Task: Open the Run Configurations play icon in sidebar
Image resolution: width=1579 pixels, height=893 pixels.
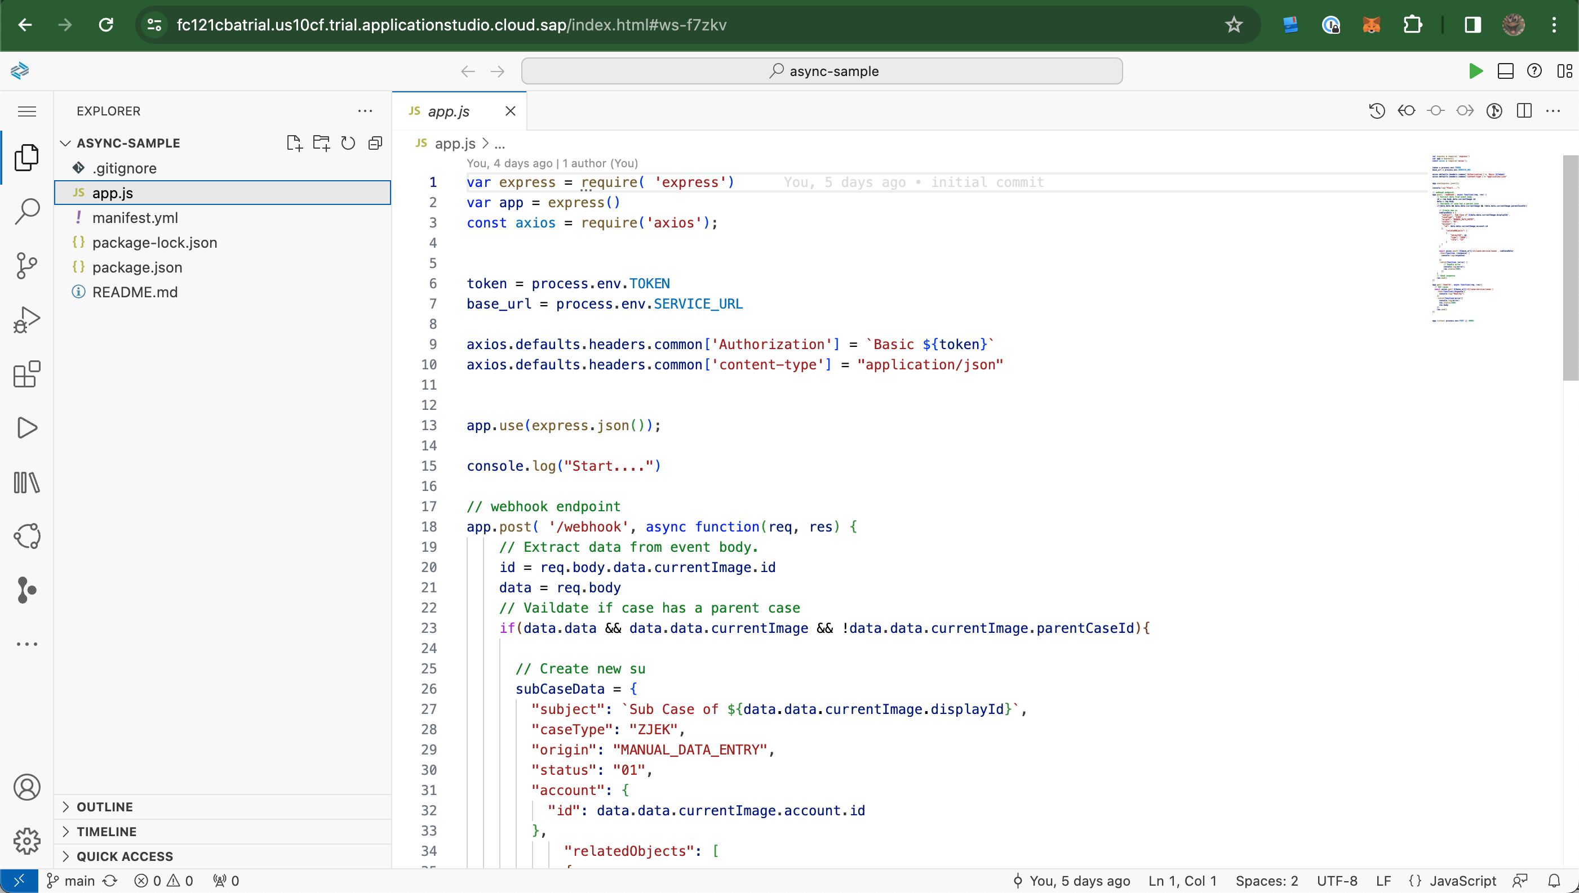Action: (26, 427)
